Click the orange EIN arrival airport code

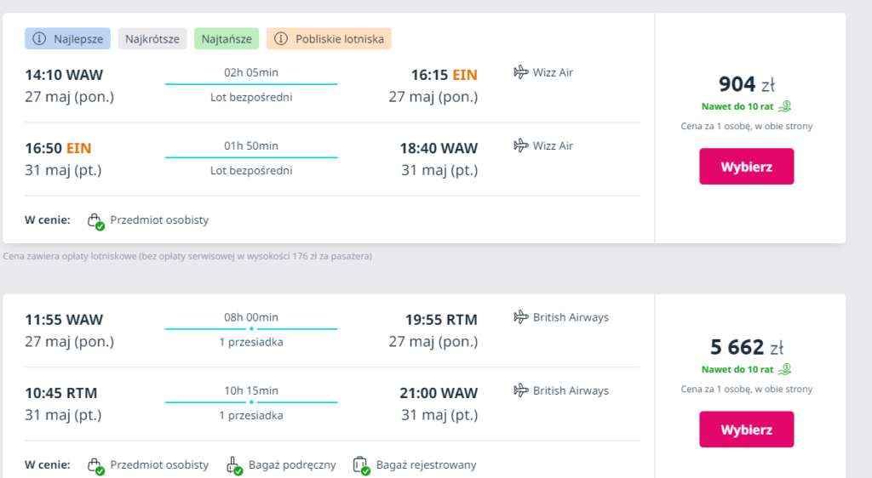pos(465,75)
